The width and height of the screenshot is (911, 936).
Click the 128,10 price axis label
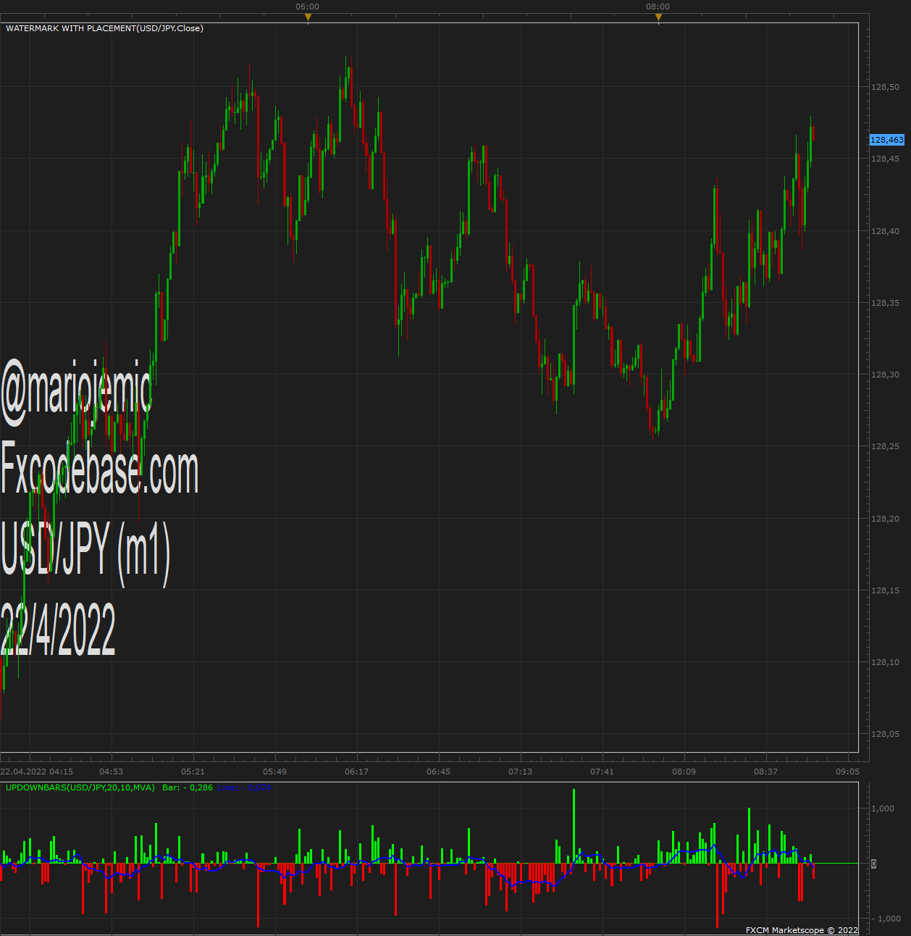point(885,662)
